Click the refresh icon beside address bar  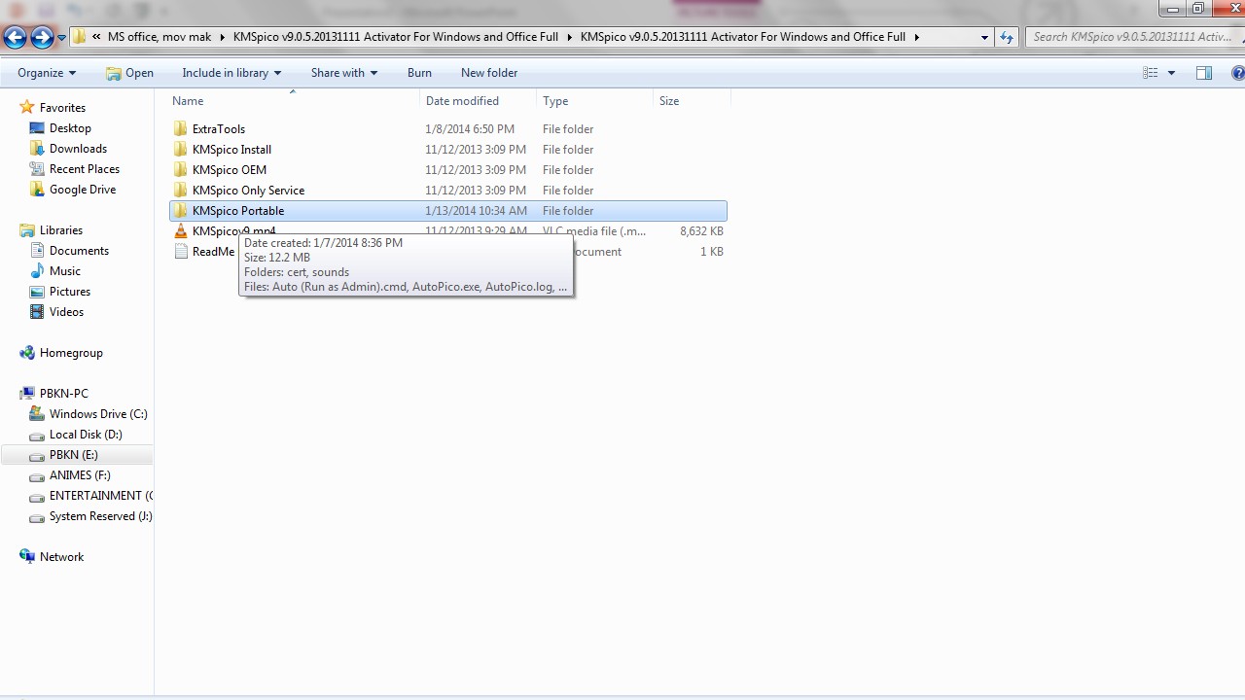click(1006, 37)
